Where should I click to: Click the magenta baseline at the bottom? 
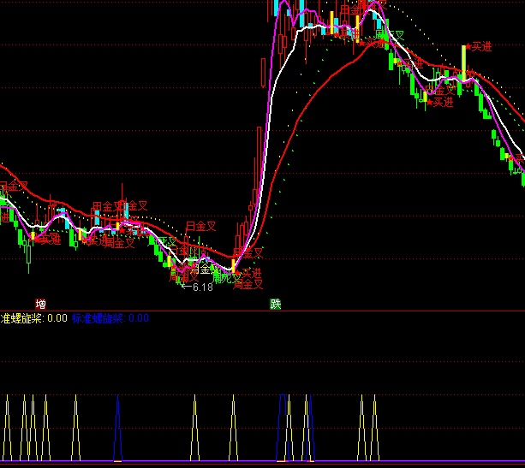point(262,462)
